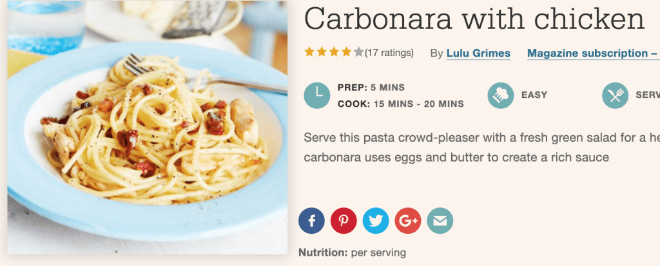Open author Lulu Grimes link
Screen dimensions: 660x266
(x=478, y=53)
